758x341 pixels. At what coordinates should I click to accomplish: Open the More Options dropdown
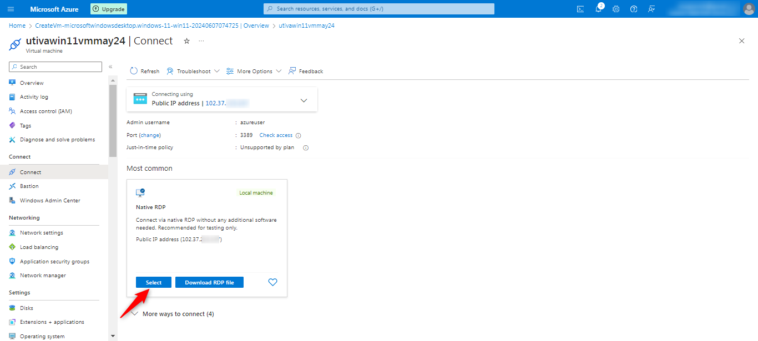pos(254,71)
